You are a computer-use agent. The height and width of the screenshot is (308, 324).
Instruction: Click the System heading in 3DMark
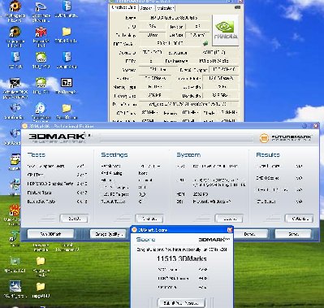click(x=188, y=155)
